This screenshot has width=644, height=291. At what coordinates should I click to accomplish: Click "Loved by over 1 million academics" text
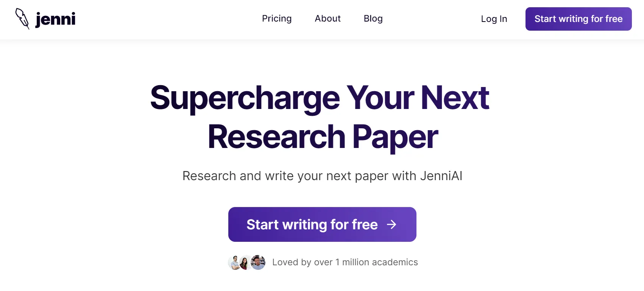[x=345, y=262]
